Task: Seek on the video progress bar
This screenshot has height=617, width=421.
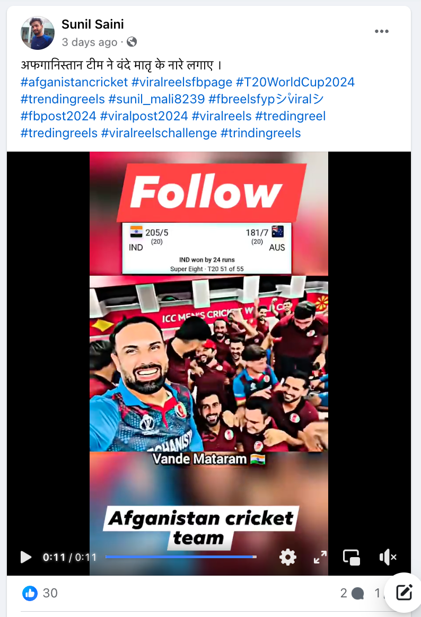Action: coord(181,557)
